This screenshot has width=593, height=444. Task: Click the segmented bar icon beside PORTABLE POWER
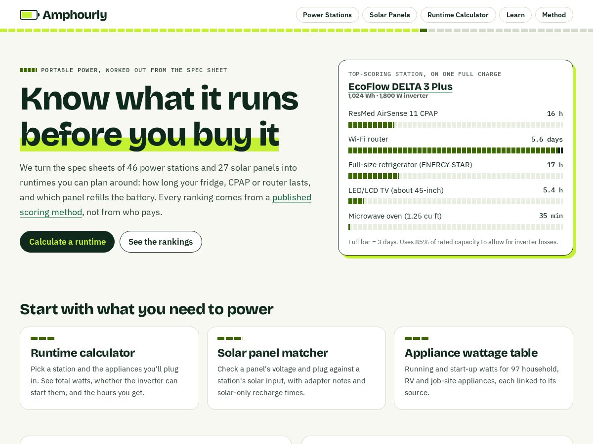(x=29, y=70)
